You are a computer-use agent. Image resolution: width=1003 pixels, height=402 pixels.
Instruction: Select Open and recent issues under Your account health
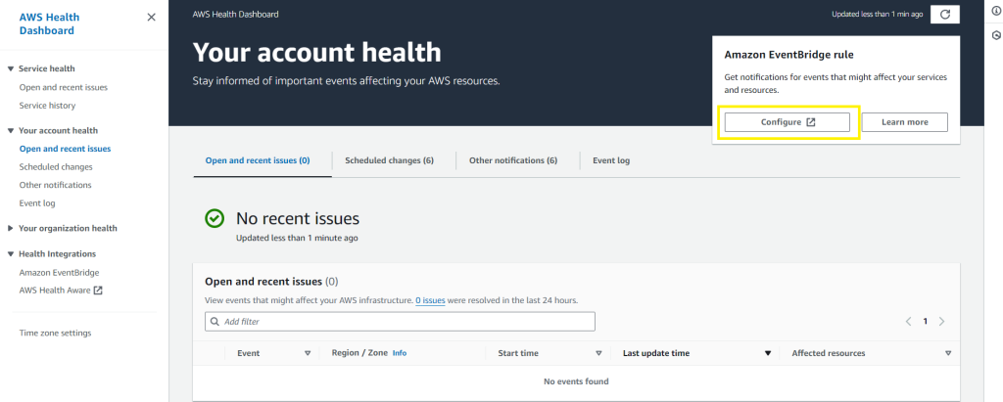pos(65,149)
